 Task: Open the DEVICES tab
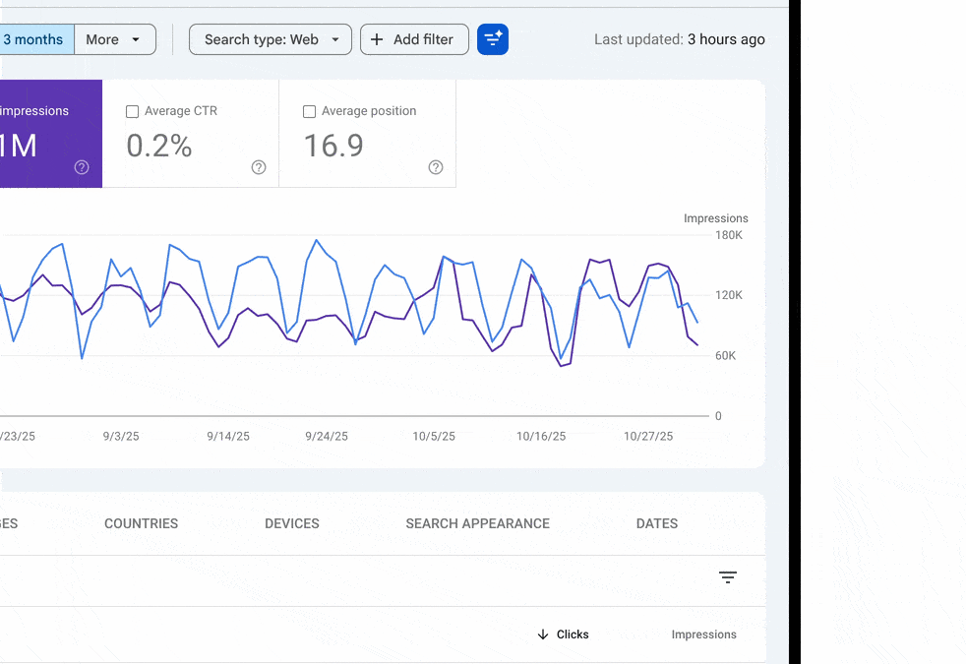(291, 523)
